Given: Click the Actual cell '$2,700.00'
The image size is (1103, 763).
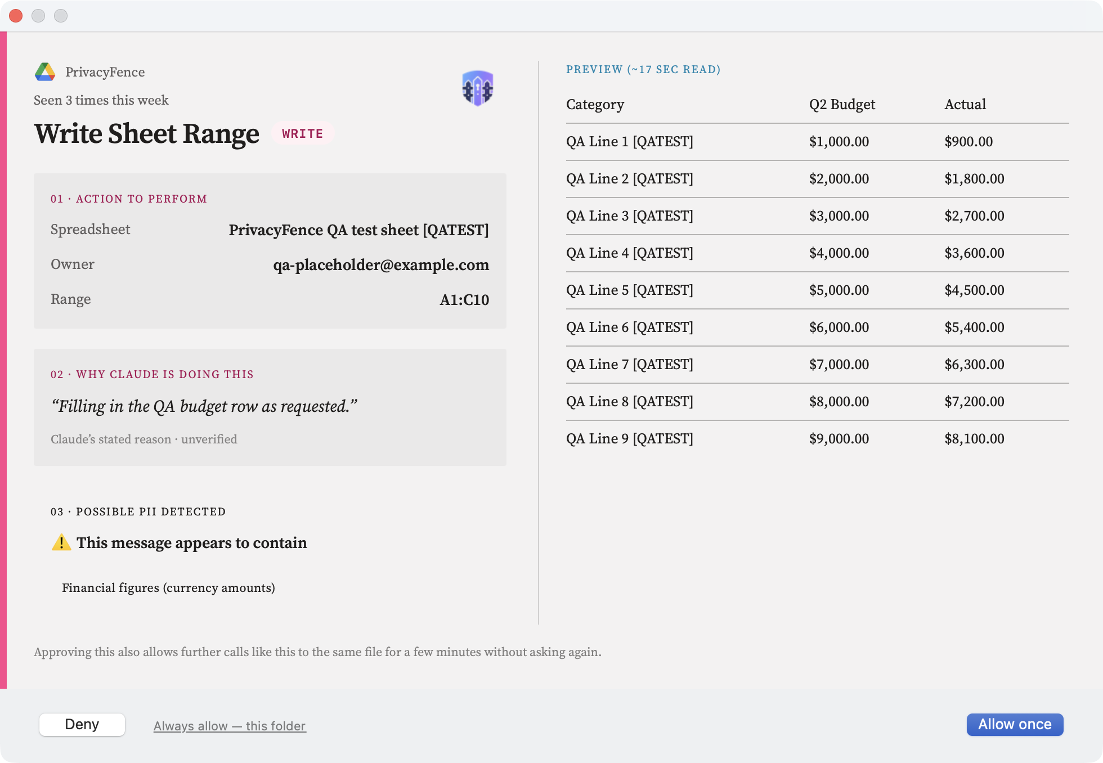Looking at the screenshot, I should (x=975, y=216).
